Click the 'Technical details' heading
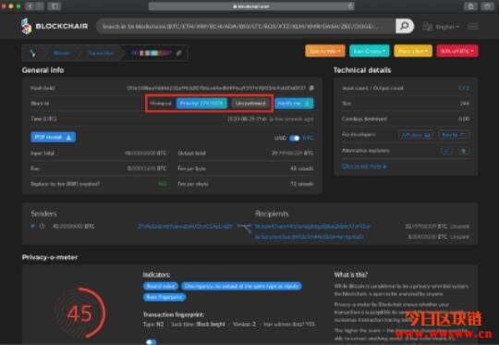The image size is (499, 345). coord(362,70)
